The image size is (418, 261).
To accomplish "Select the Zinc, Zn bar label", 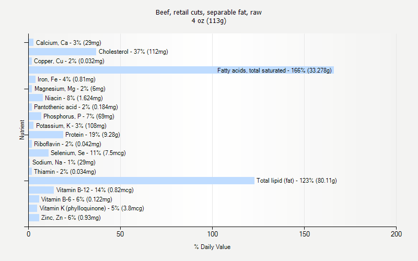I will point(70,218).
